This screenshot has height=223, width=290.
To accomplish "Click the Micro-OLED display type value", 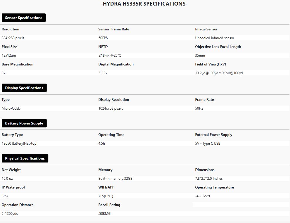I will 11,108.
